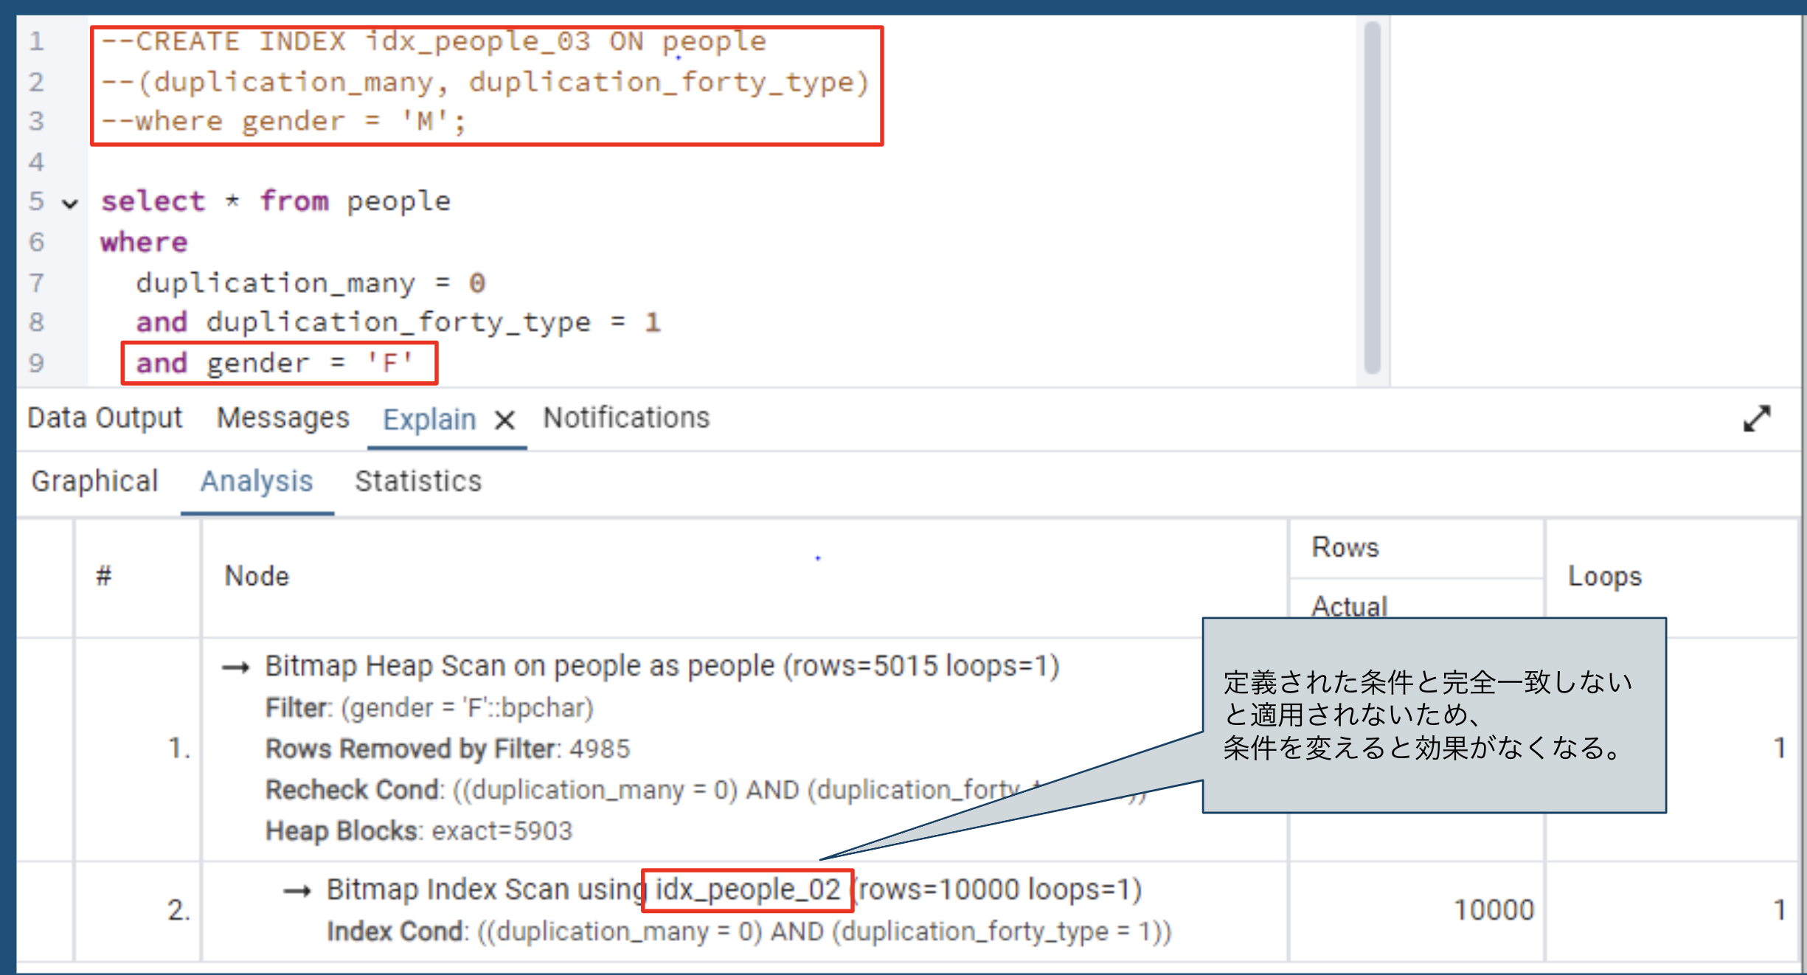Open the Statistics sub-tab

pyautogui.click(x=418, y=482)
